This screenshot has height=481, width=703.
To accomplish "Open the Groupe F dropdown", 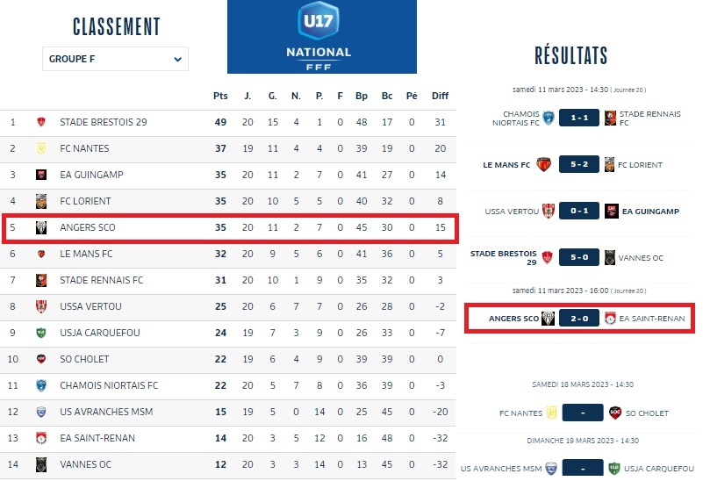I will [x=115, y=59].
